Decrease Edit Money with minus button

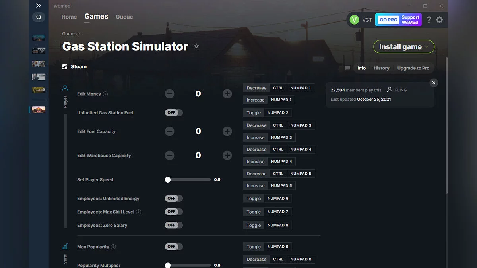169,94
